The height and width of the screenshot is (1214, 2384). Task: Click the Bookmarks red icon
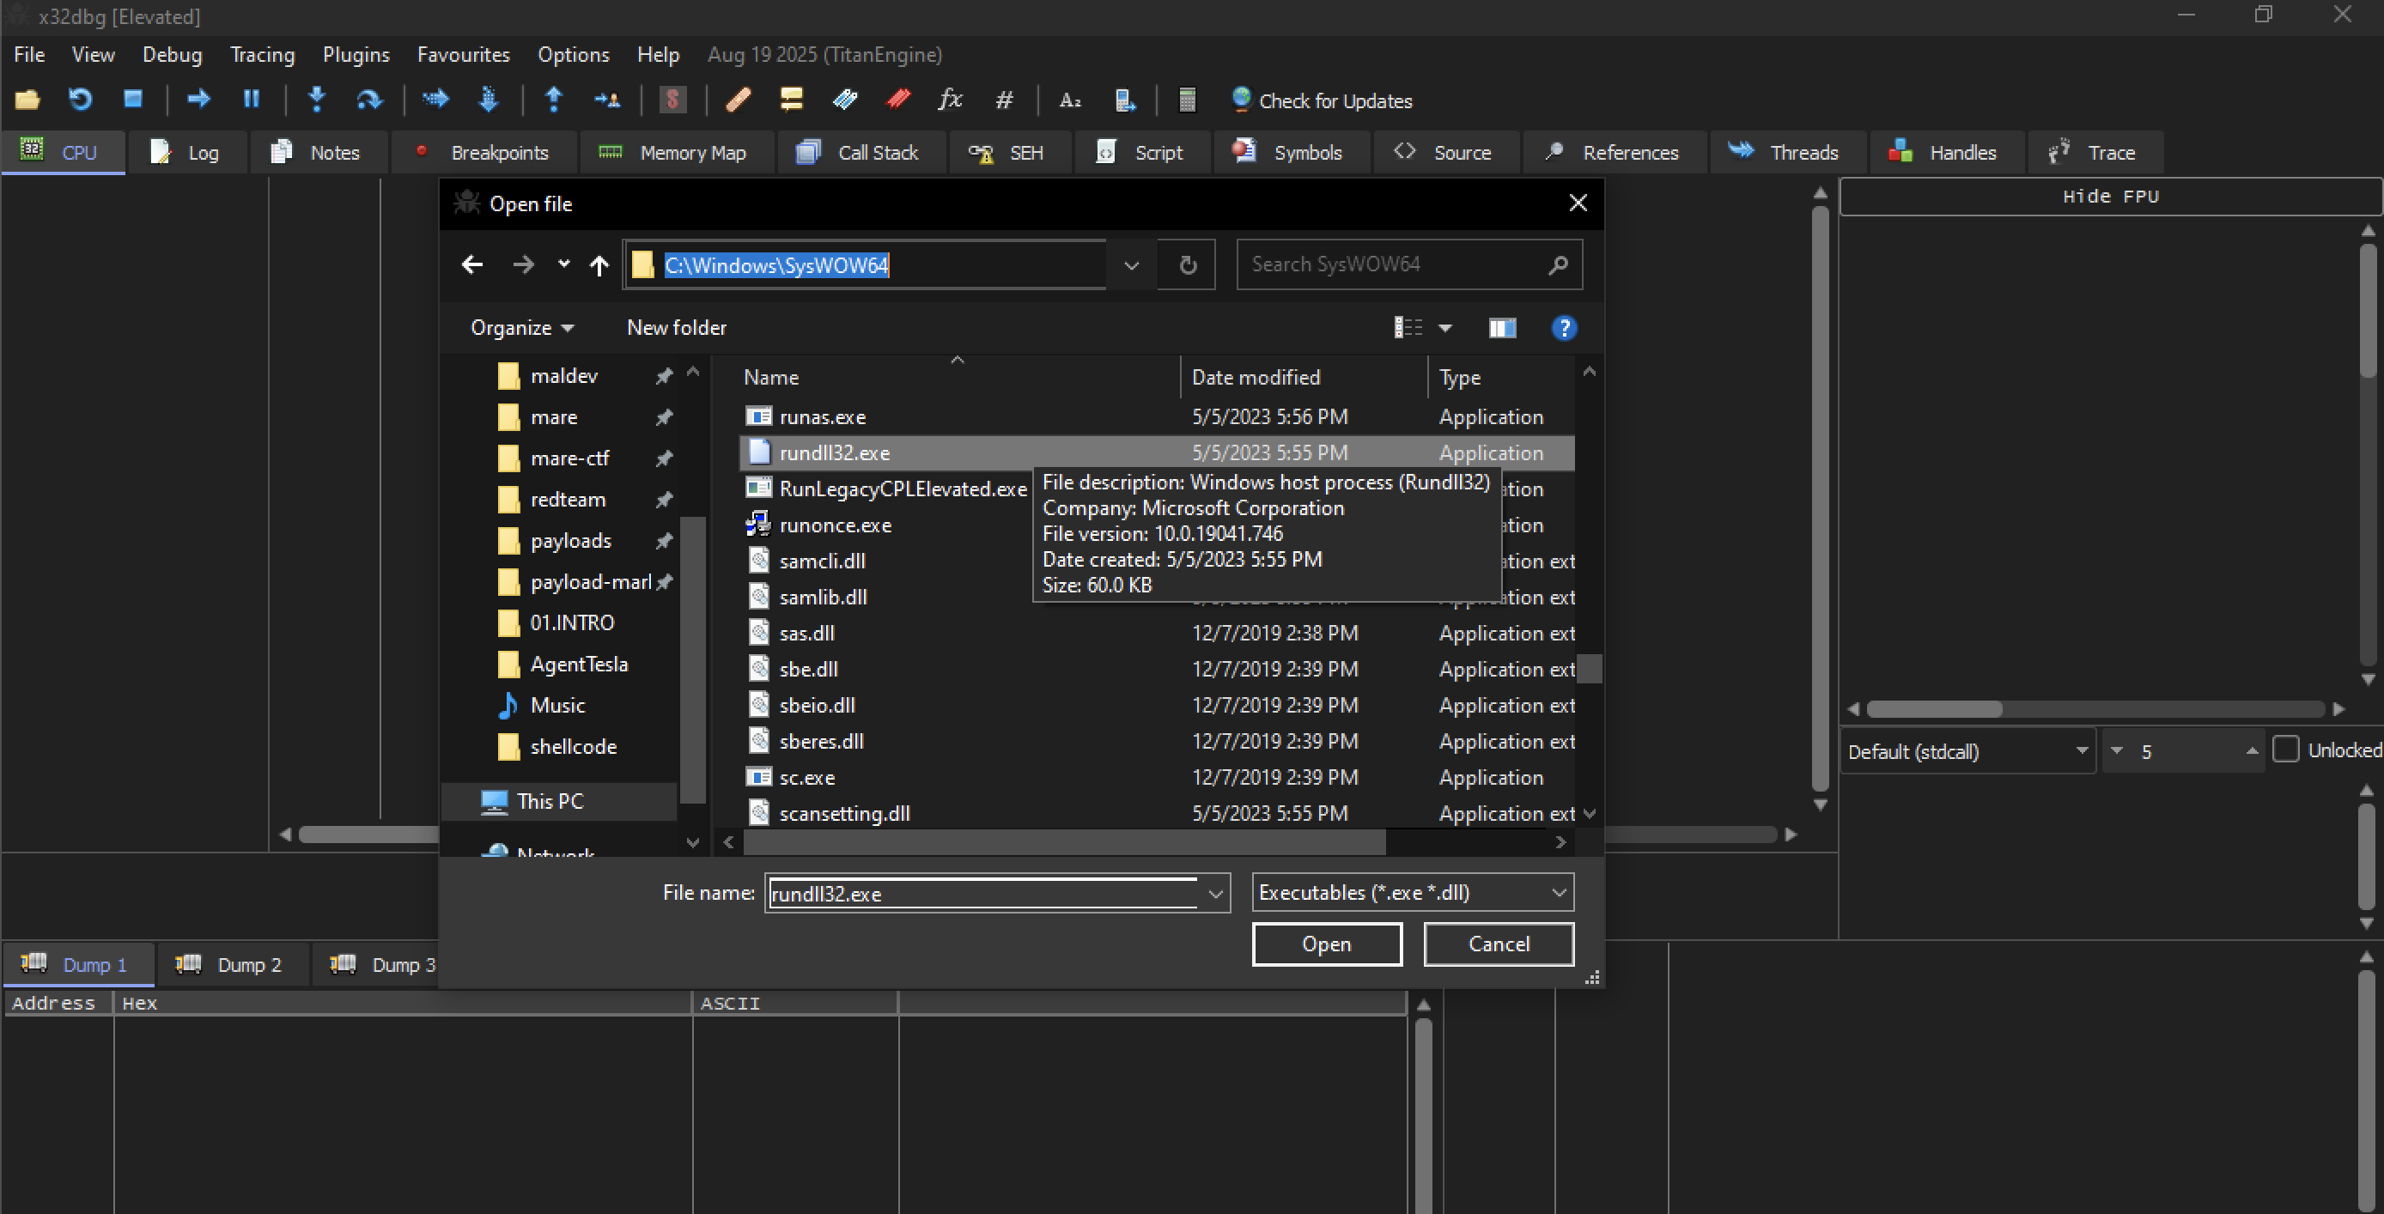click(897, 99)
